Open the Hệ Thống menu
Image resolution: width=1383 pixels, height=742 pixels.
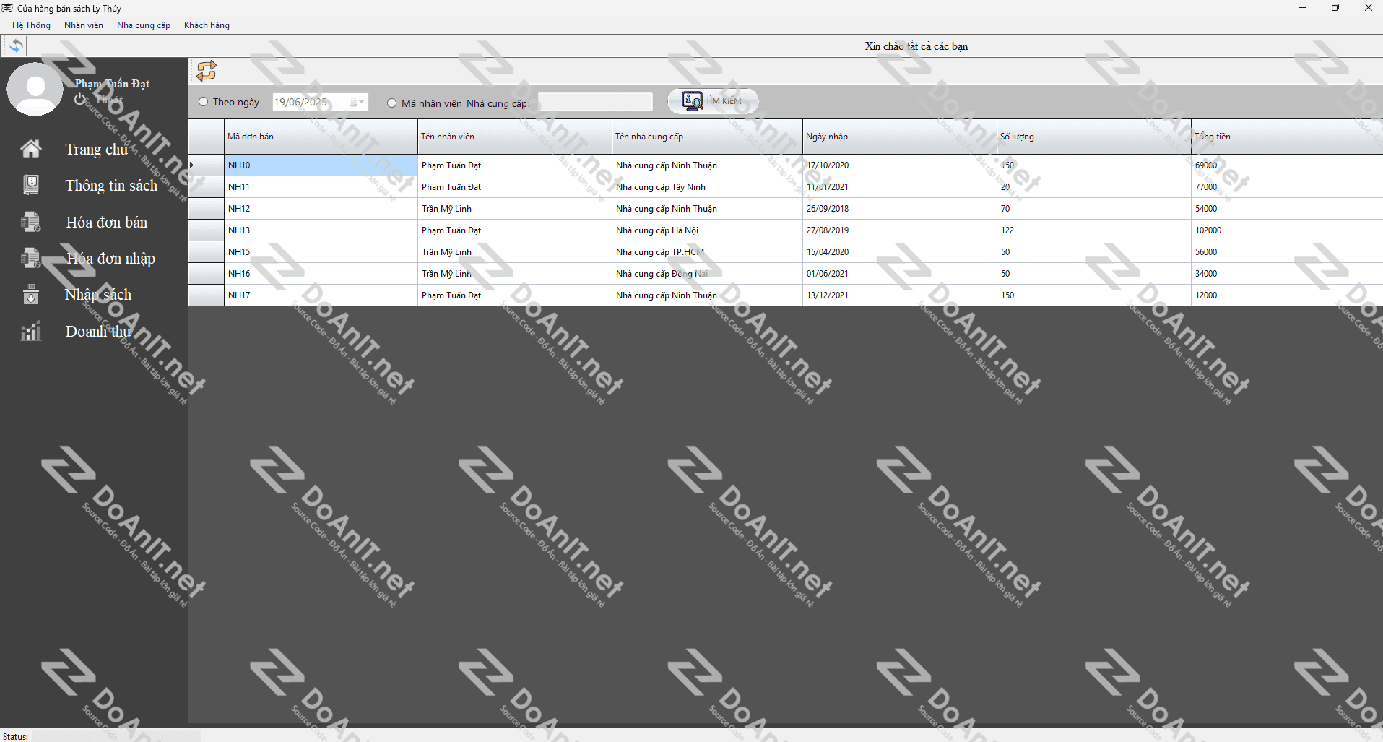(31, 25)
